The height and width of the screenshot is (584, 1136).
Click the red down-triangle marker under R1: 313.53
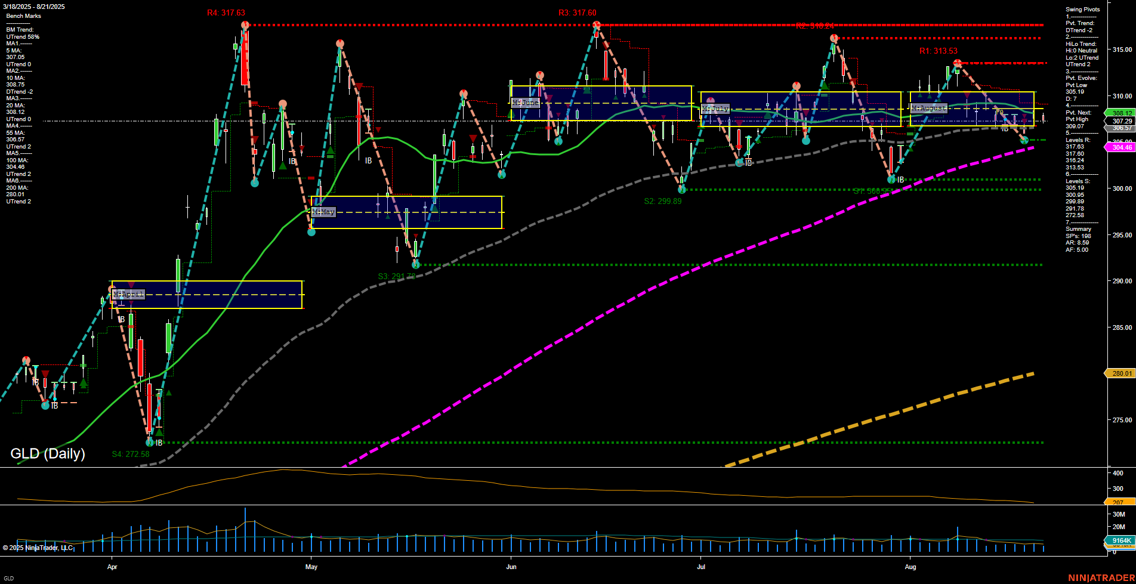point(967,95)
